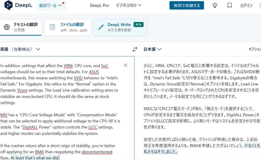This screenshot has width=261, height=160.
Task: Click the lightbulb tips icon
Action: 215,5
